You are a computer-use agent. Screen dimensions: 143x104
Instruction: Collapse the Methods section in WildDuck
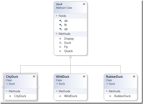56,91
